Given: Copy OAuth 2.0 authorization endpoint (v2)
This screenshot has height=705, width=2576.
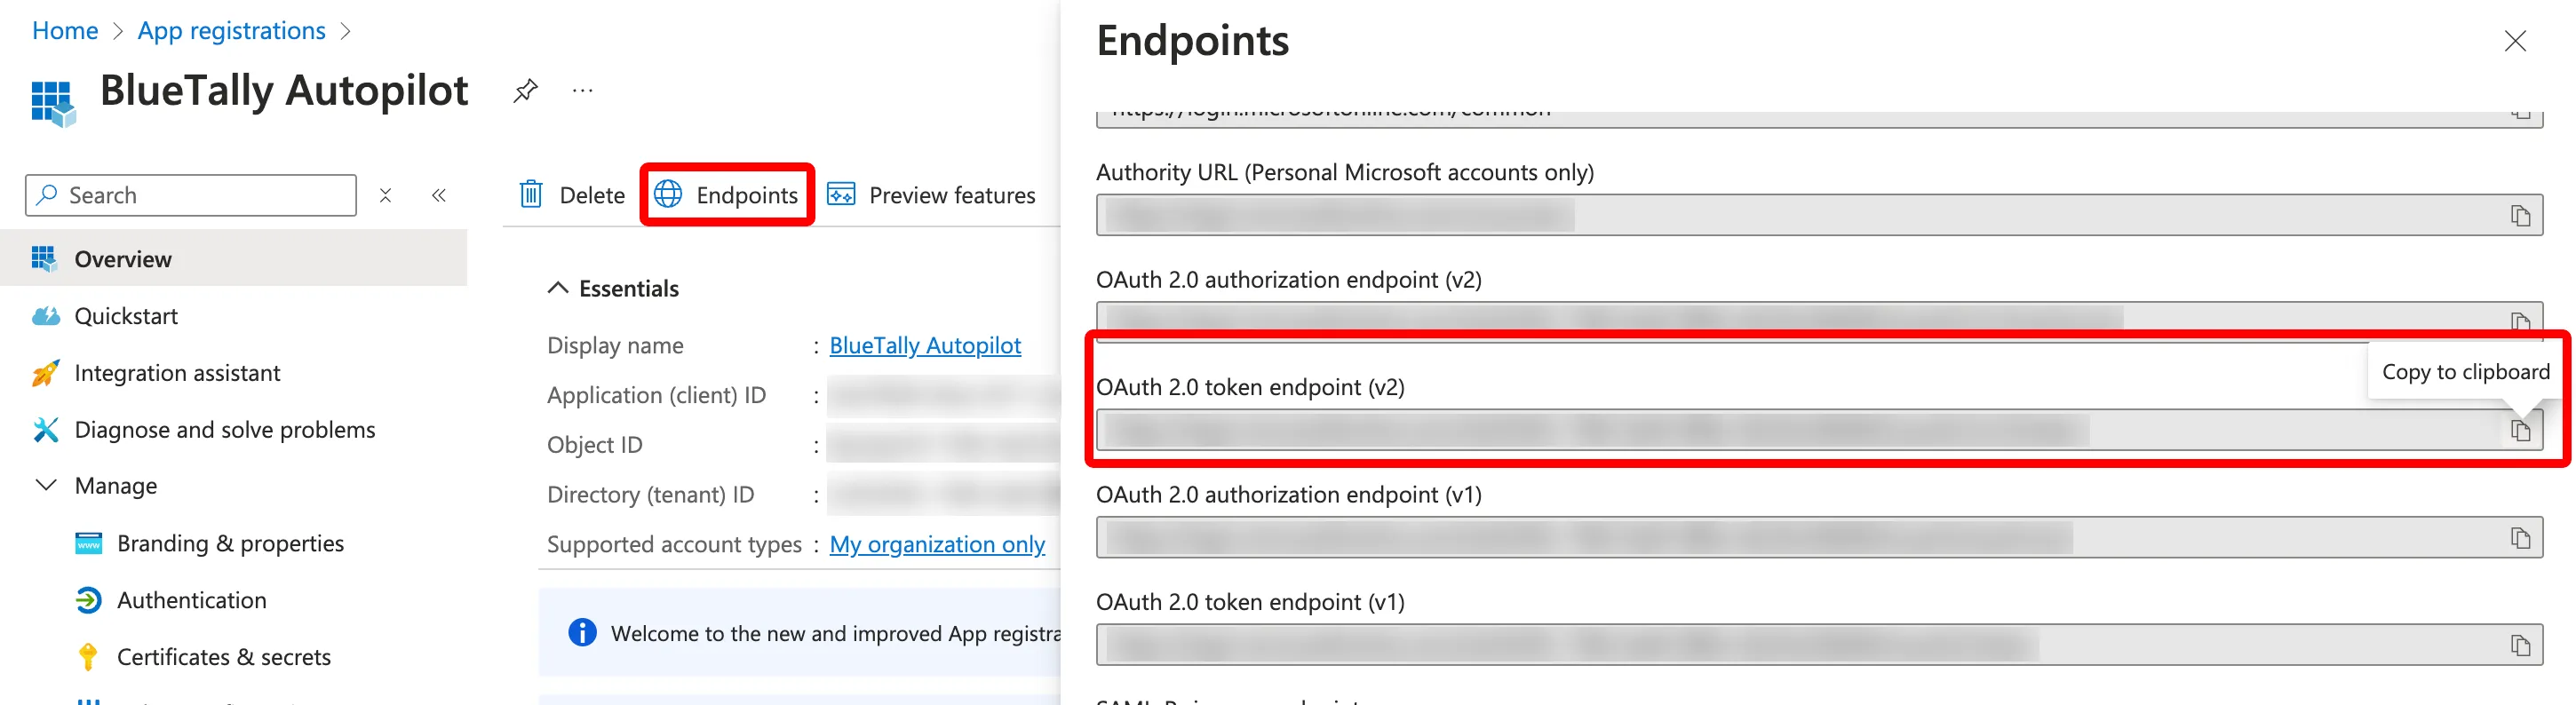Looking at the screenshot, I should pos(2520,322).
